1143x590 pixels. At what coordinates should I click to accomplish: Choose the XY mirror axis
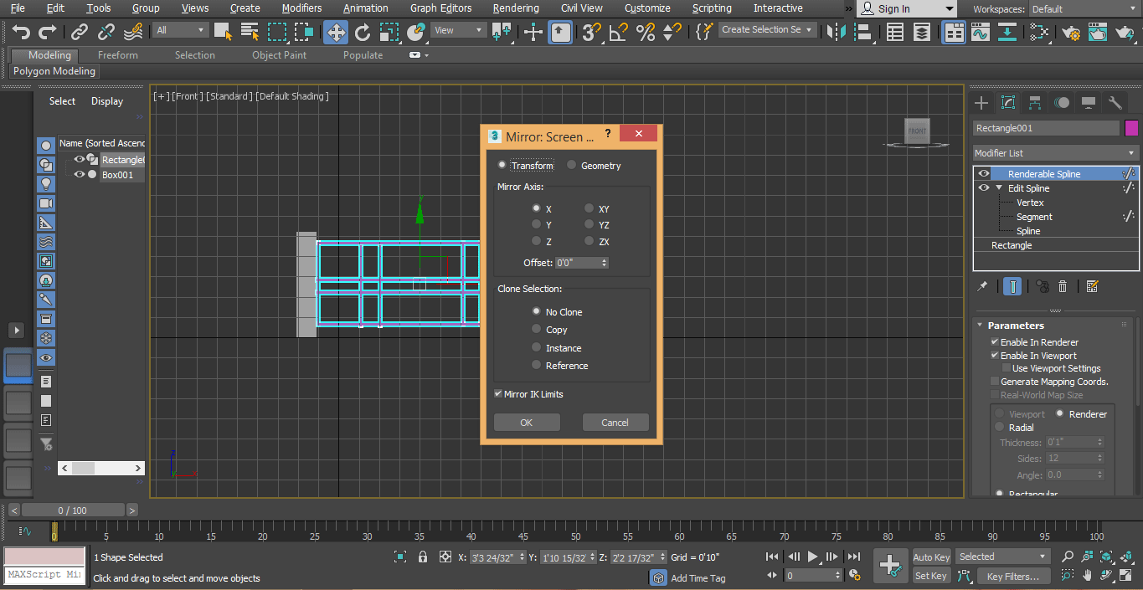click(x=589, y=208)
